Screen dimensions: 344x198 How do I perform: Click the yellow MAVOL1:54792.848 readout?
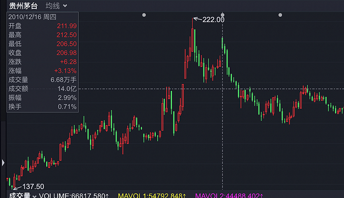pos(152,196)
